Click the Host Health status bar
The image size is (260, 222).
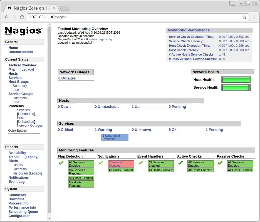(x=236, y=80)
